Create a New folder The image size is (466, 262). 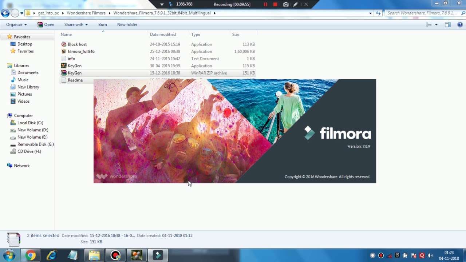click(127, 24)
